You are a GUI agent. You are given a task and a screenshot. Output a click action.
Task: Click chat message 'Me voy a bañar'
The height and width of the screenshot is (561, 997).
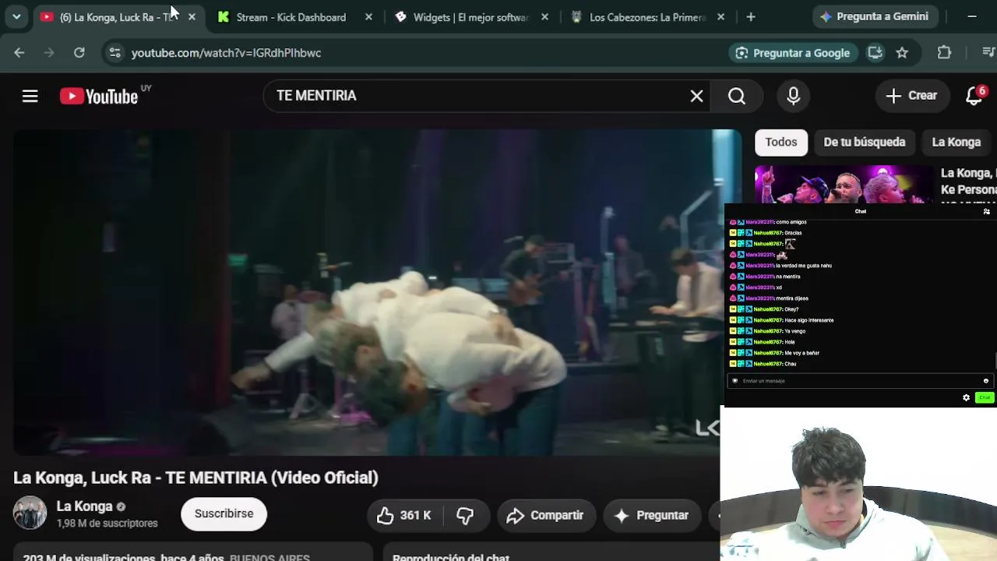[x=802, y=353]
